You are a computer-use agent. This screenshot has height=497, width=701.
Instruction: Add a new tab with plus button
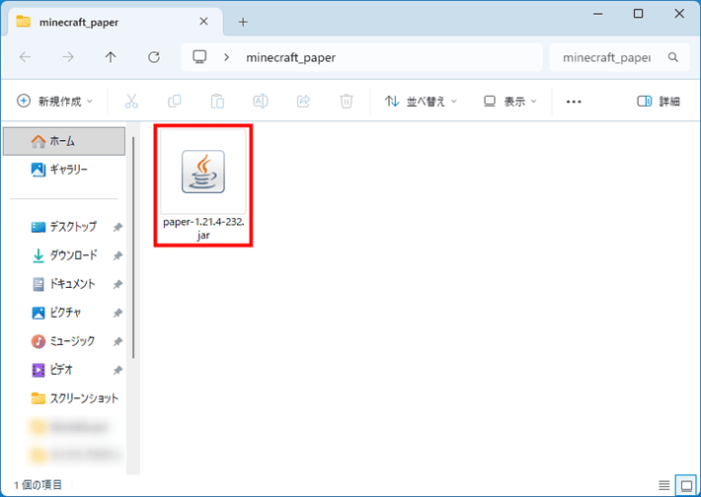click(243, 22)
